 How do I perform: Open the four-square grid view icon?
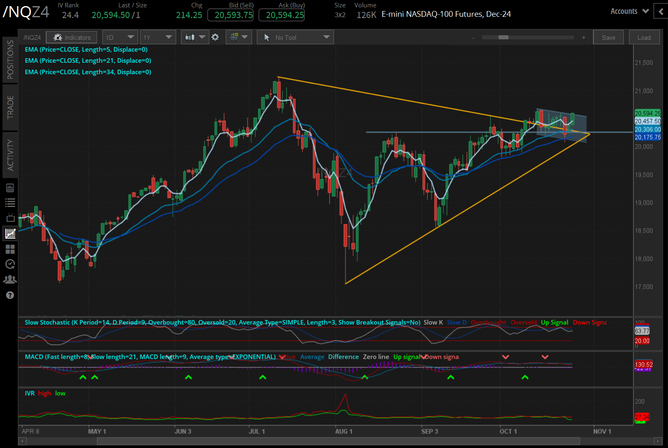(10, 249)
